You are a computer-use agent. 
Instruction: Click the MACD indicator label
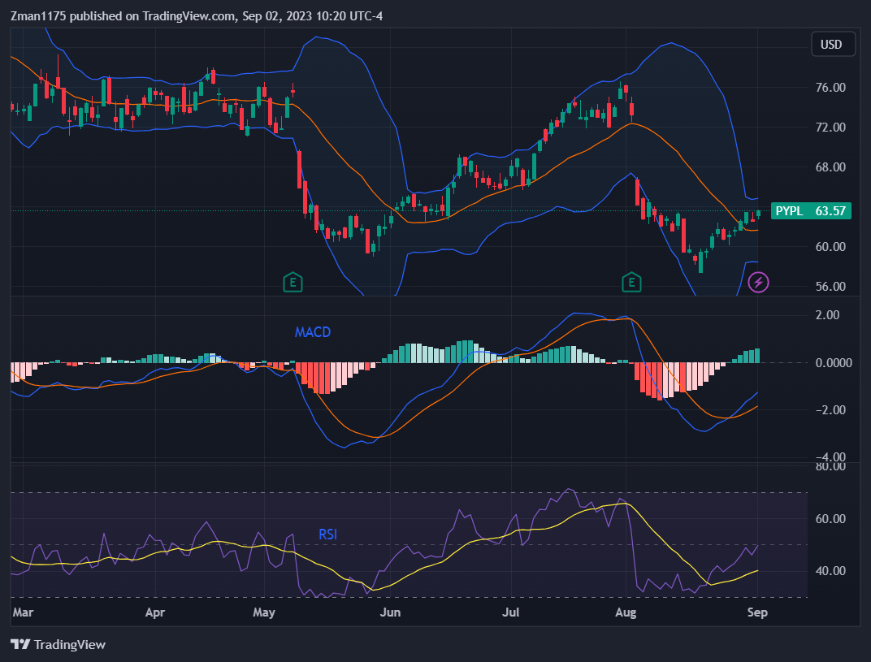[313, 332]
